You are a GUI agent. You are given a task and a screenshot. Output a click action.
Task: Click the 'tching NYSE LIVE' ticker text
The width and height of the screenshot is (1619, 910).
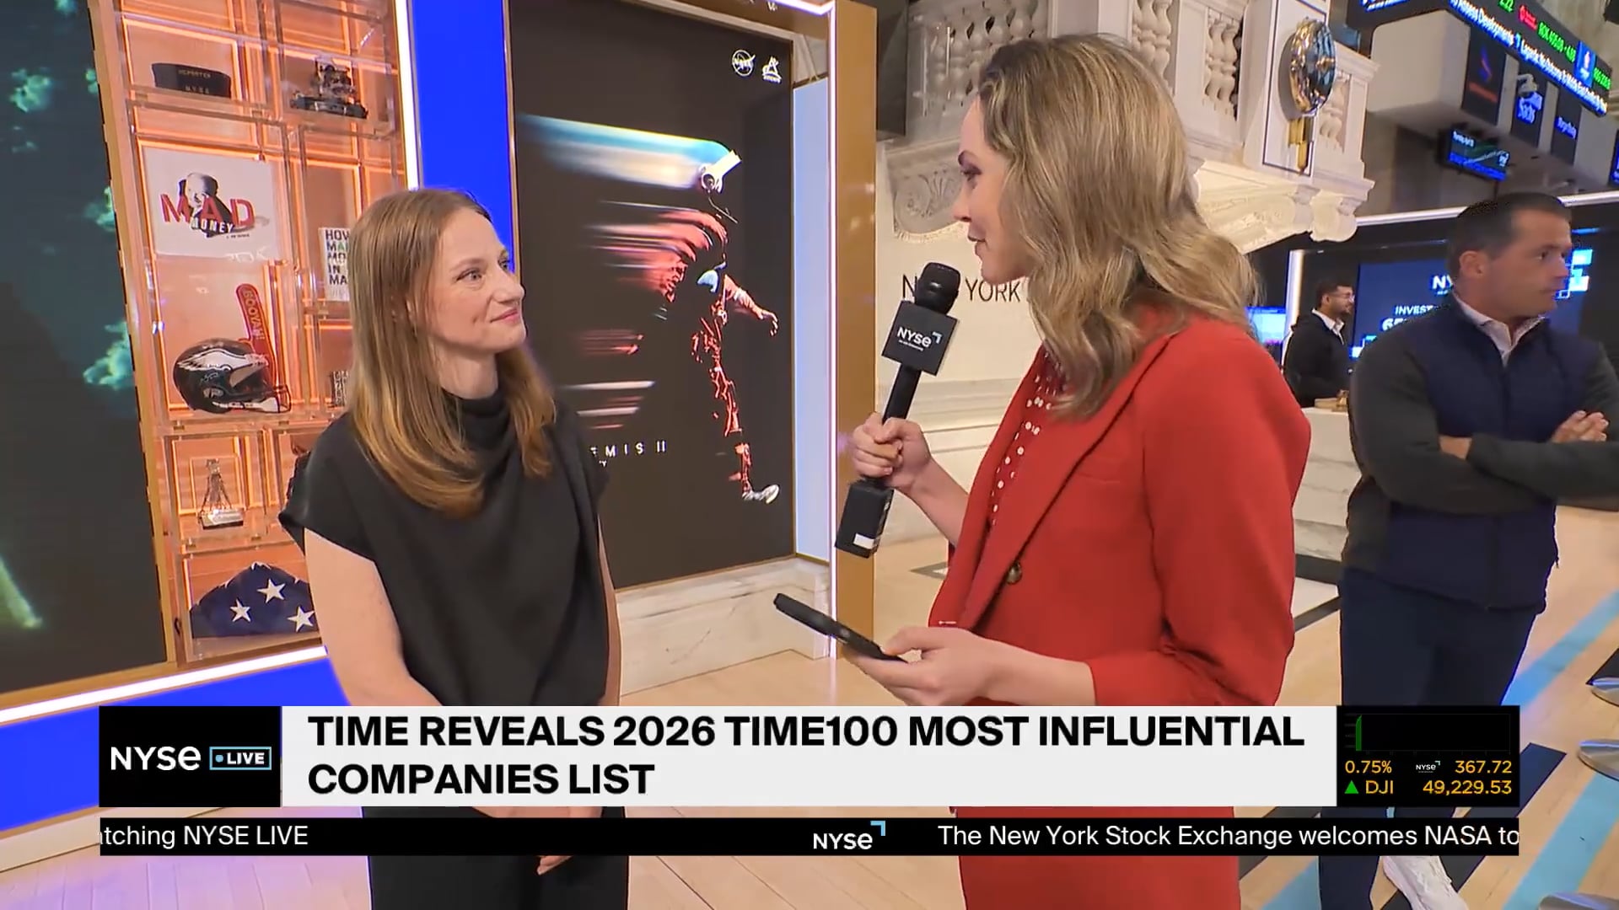(x=205, y=836)
